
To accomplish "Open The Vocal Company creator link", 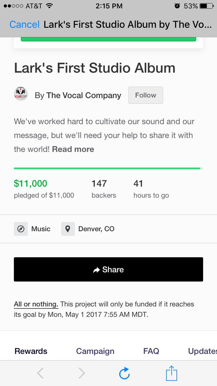I will coord(84,96).
